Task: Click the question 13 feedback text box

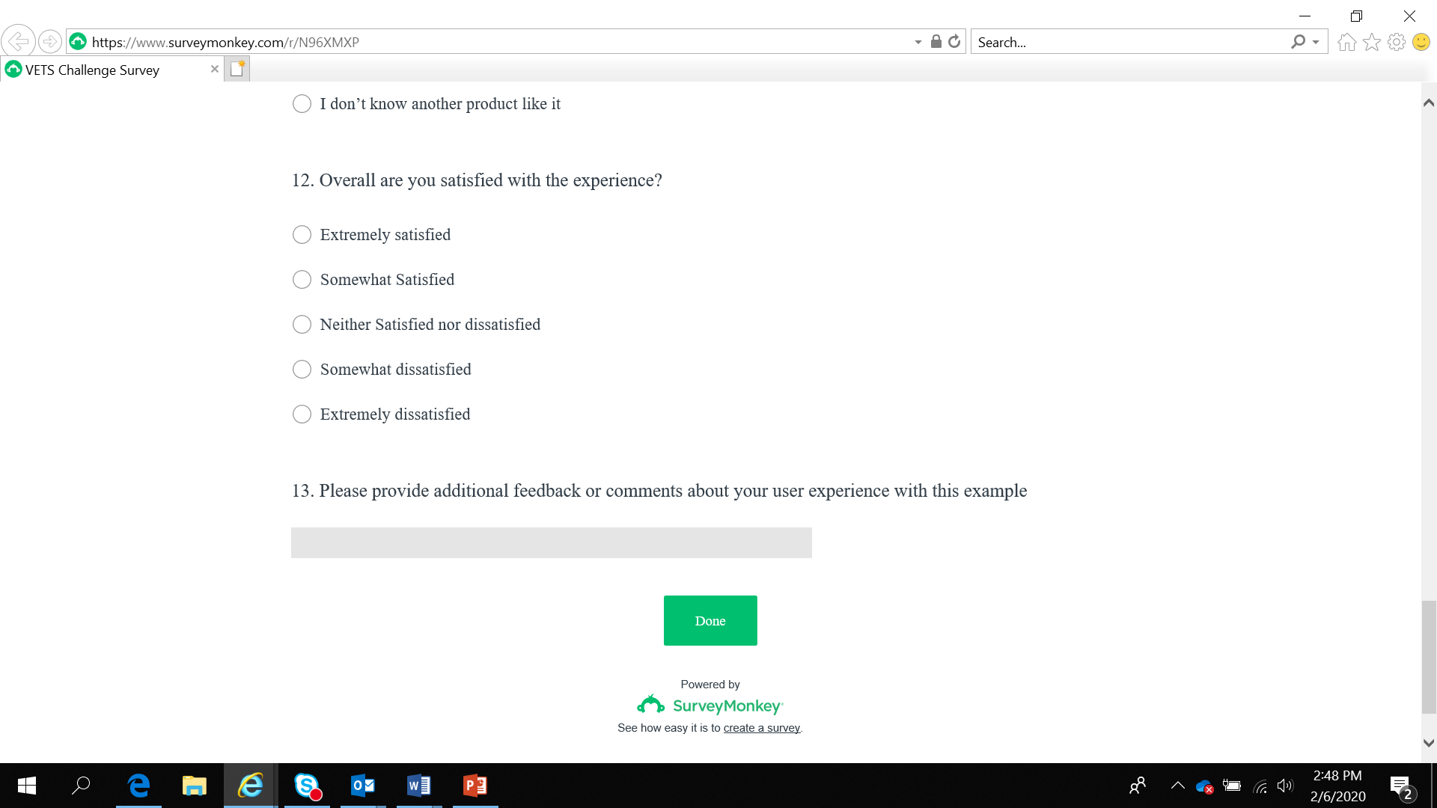Action: click(x=551, y=542)
